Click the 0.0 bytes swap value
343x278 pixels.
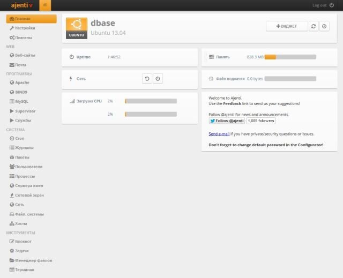coord(255,79)
